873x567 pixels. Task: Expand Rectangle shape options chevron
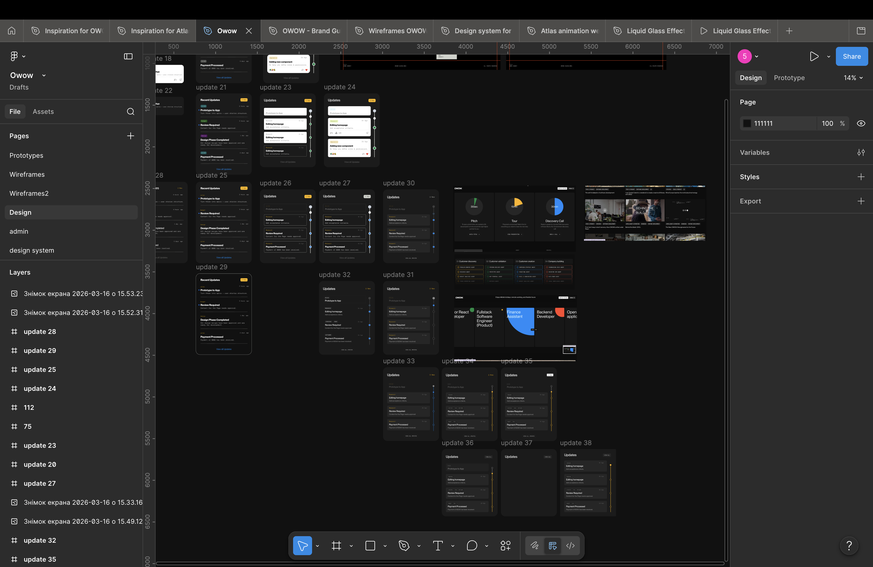[x=385, y=546]
